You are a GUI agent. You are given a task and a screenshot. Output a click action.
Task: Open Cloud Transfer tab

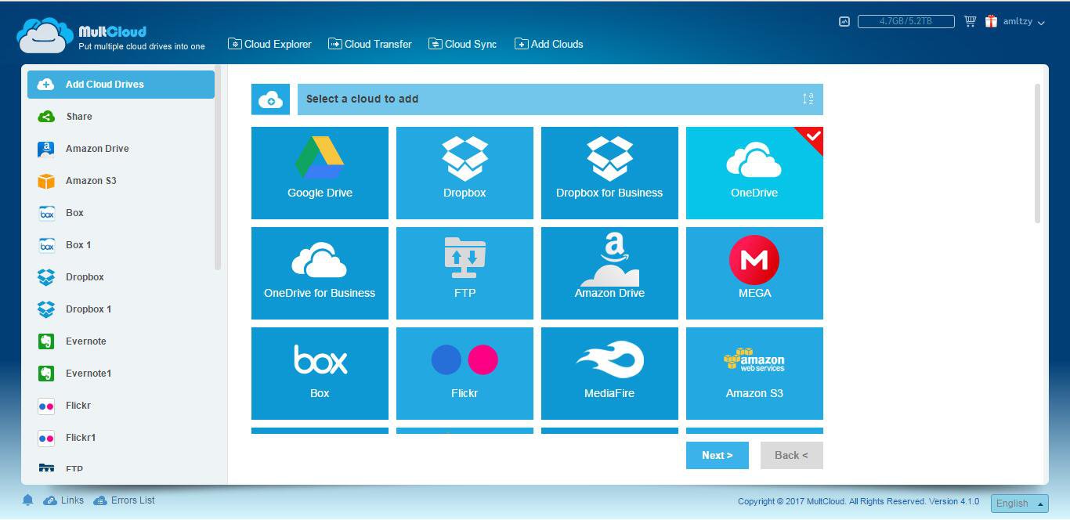370,44
